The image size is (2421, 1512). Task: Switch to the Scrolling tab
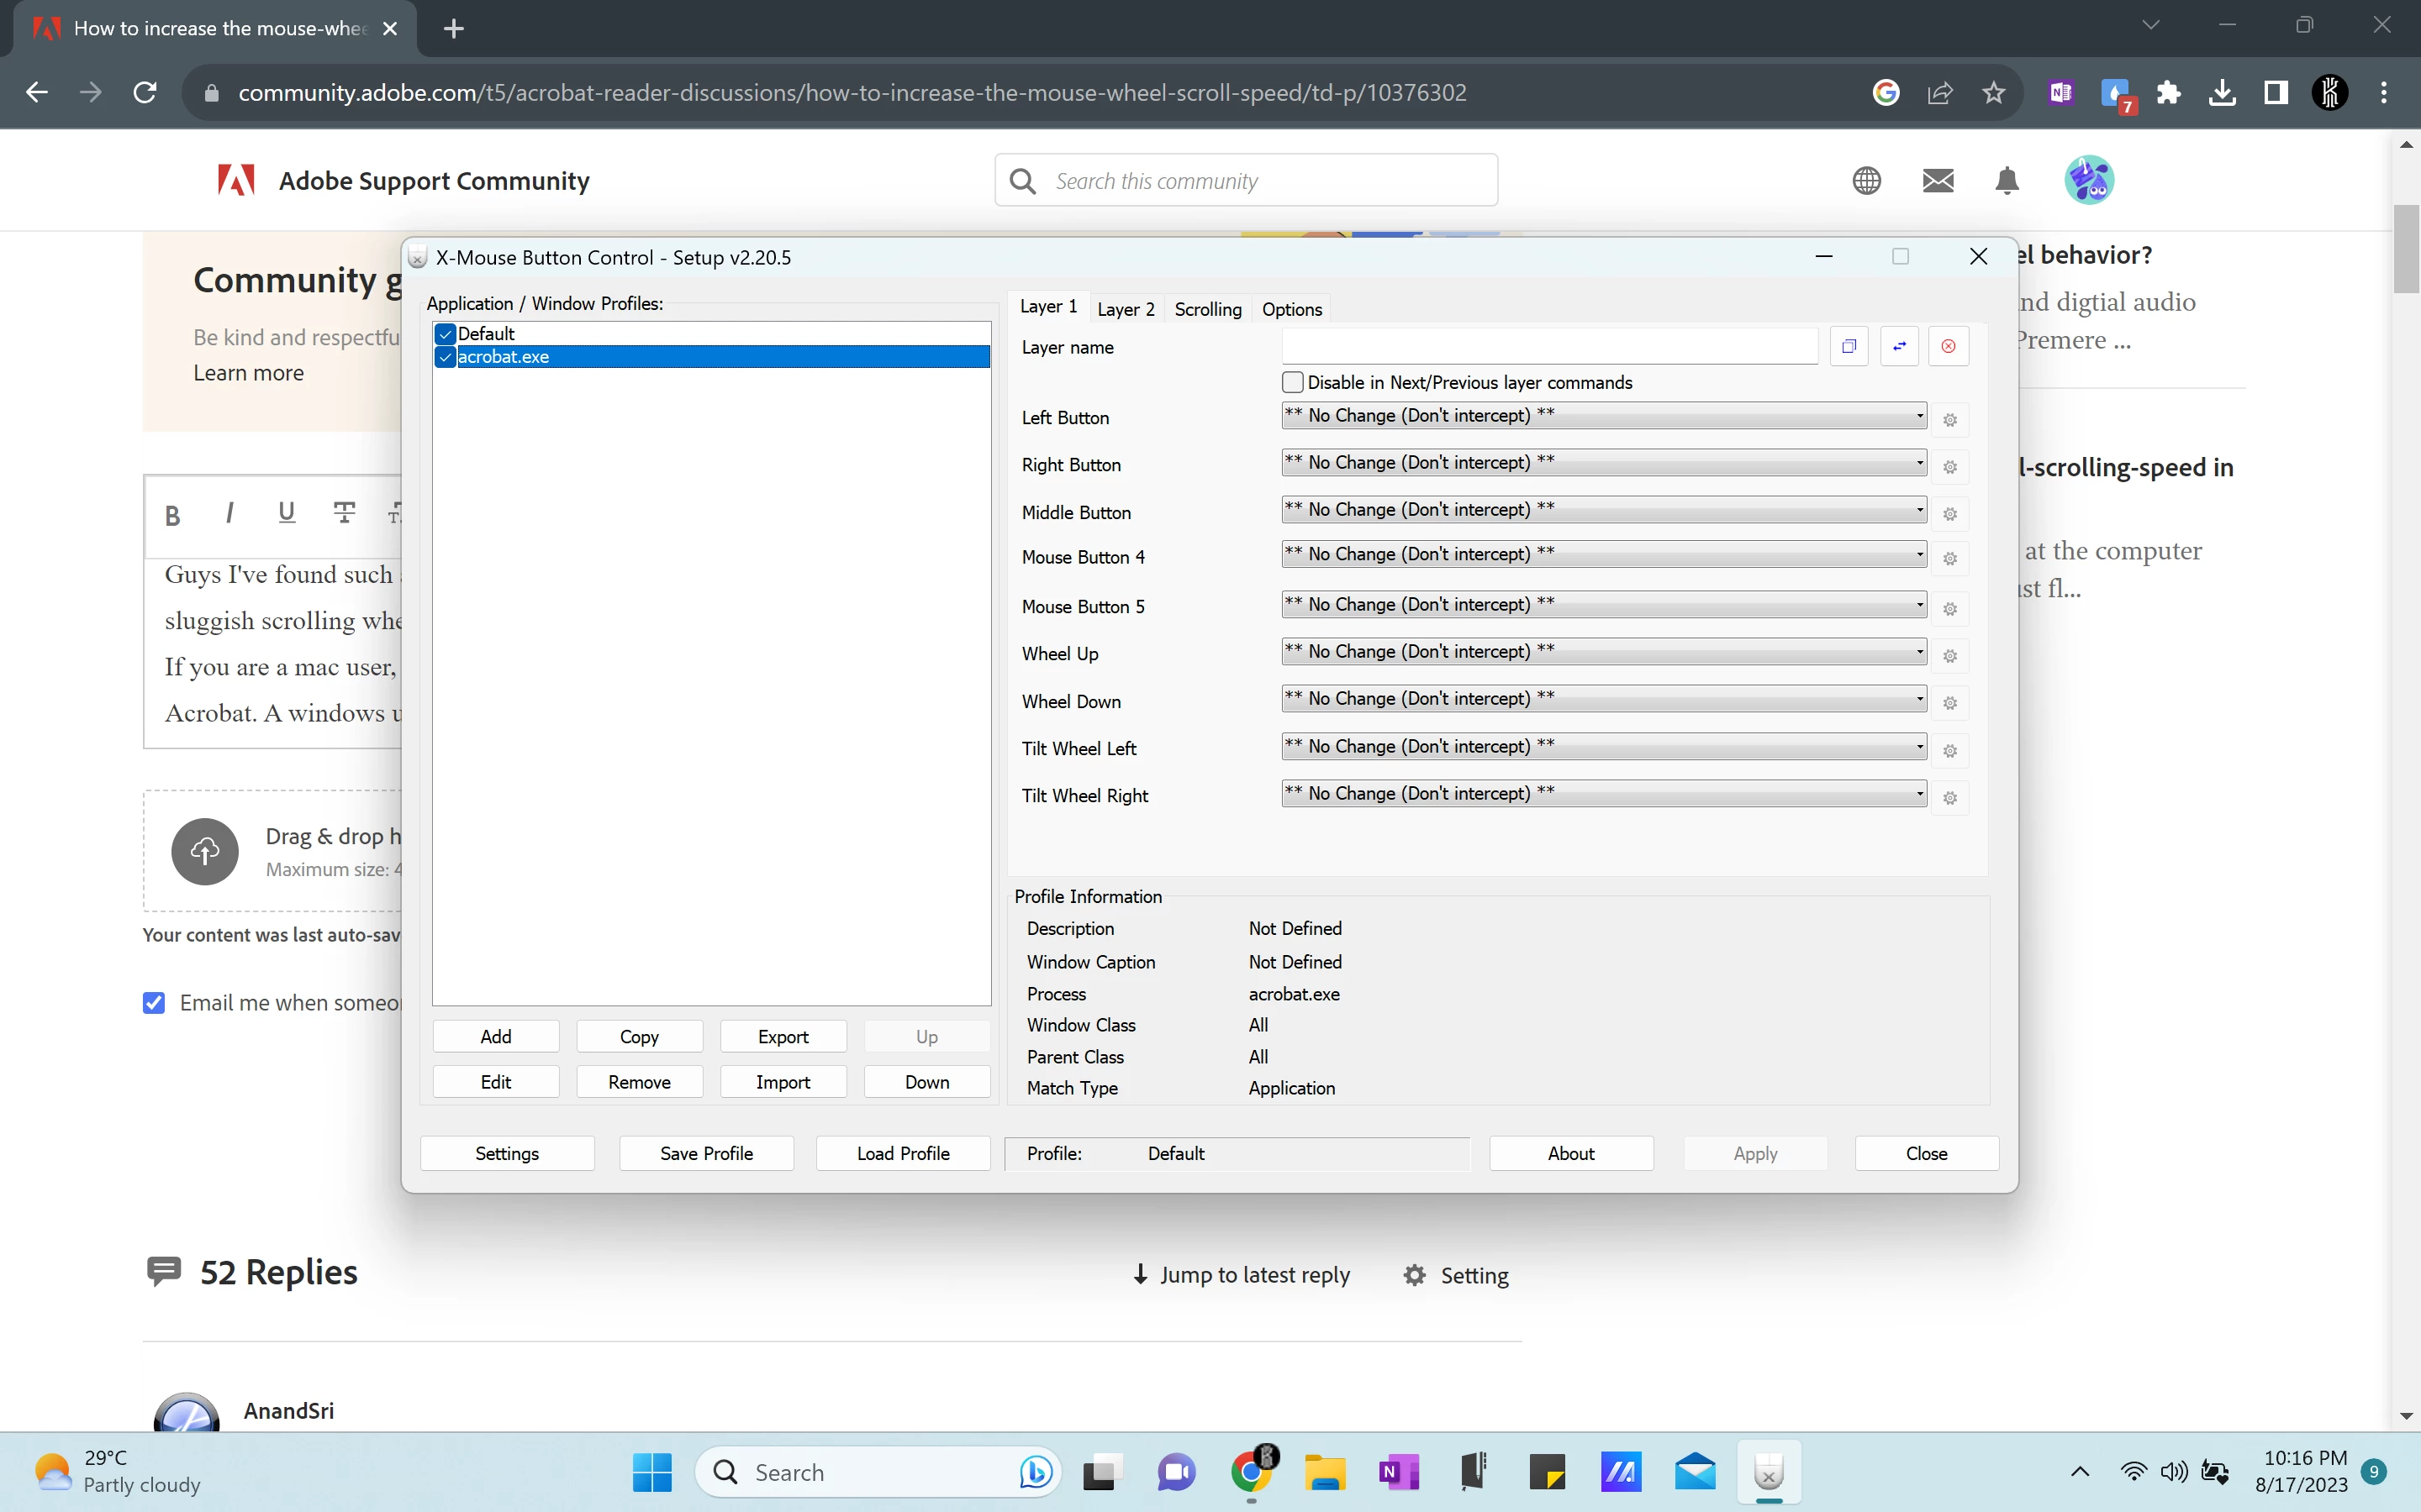coord(1207,309)
